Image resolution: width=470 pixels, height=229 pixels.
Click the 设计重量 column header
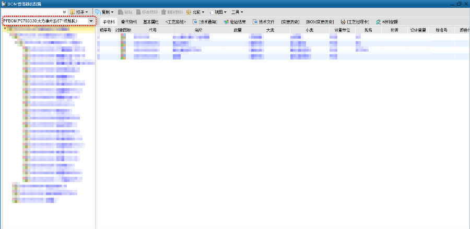pos(418,30)
